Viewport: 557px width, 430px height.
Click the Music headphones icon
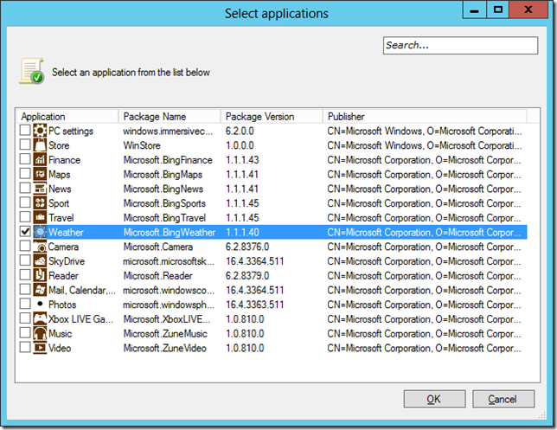click(x=40, y=334)
